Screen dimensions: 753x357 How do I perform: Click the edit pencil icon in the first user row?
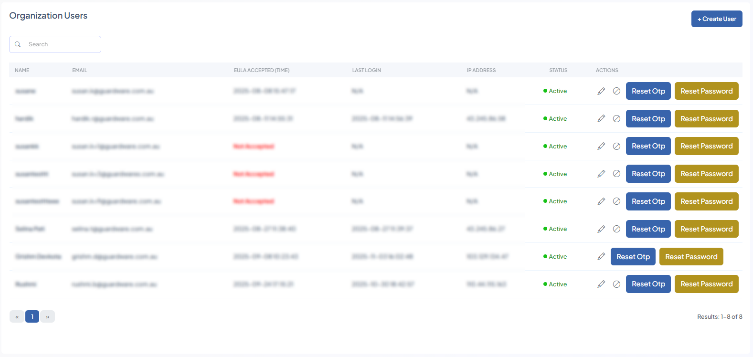[x=601, y=91]
